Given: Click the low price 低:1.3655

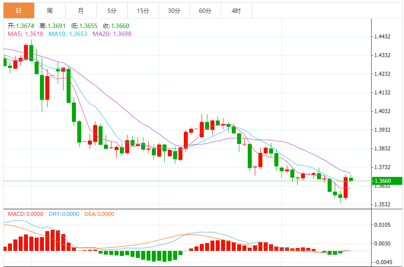Looking at the screenshot, I should [x=84, y=26].
